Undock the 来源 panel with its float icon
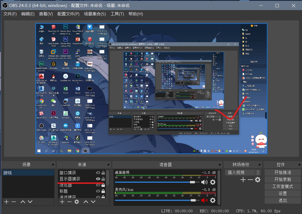 (x=108, y=165)
